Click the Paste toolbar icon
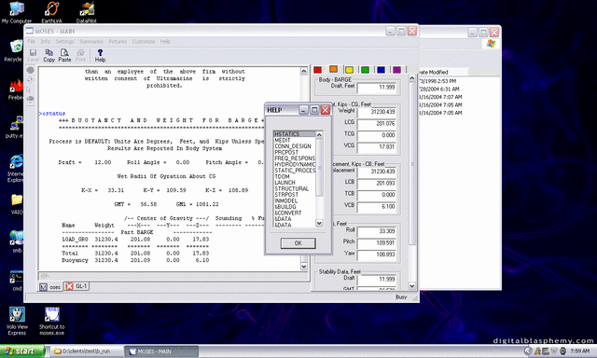Viewport: 597px width, 358px height. pyautogui.click(x=64, y=56)
